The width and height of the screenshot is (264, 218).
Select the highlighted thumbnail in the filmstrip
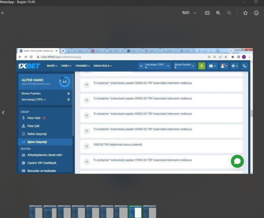click(x=135, y=212)
